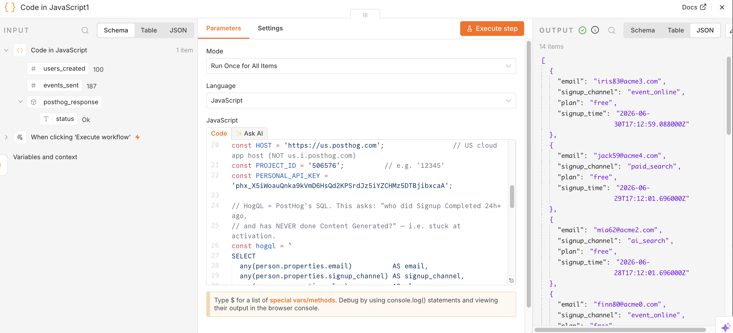733x333 pixels.
Task: Click the 14 items count label
Action: pyautogui.click(x=551, y=46)
